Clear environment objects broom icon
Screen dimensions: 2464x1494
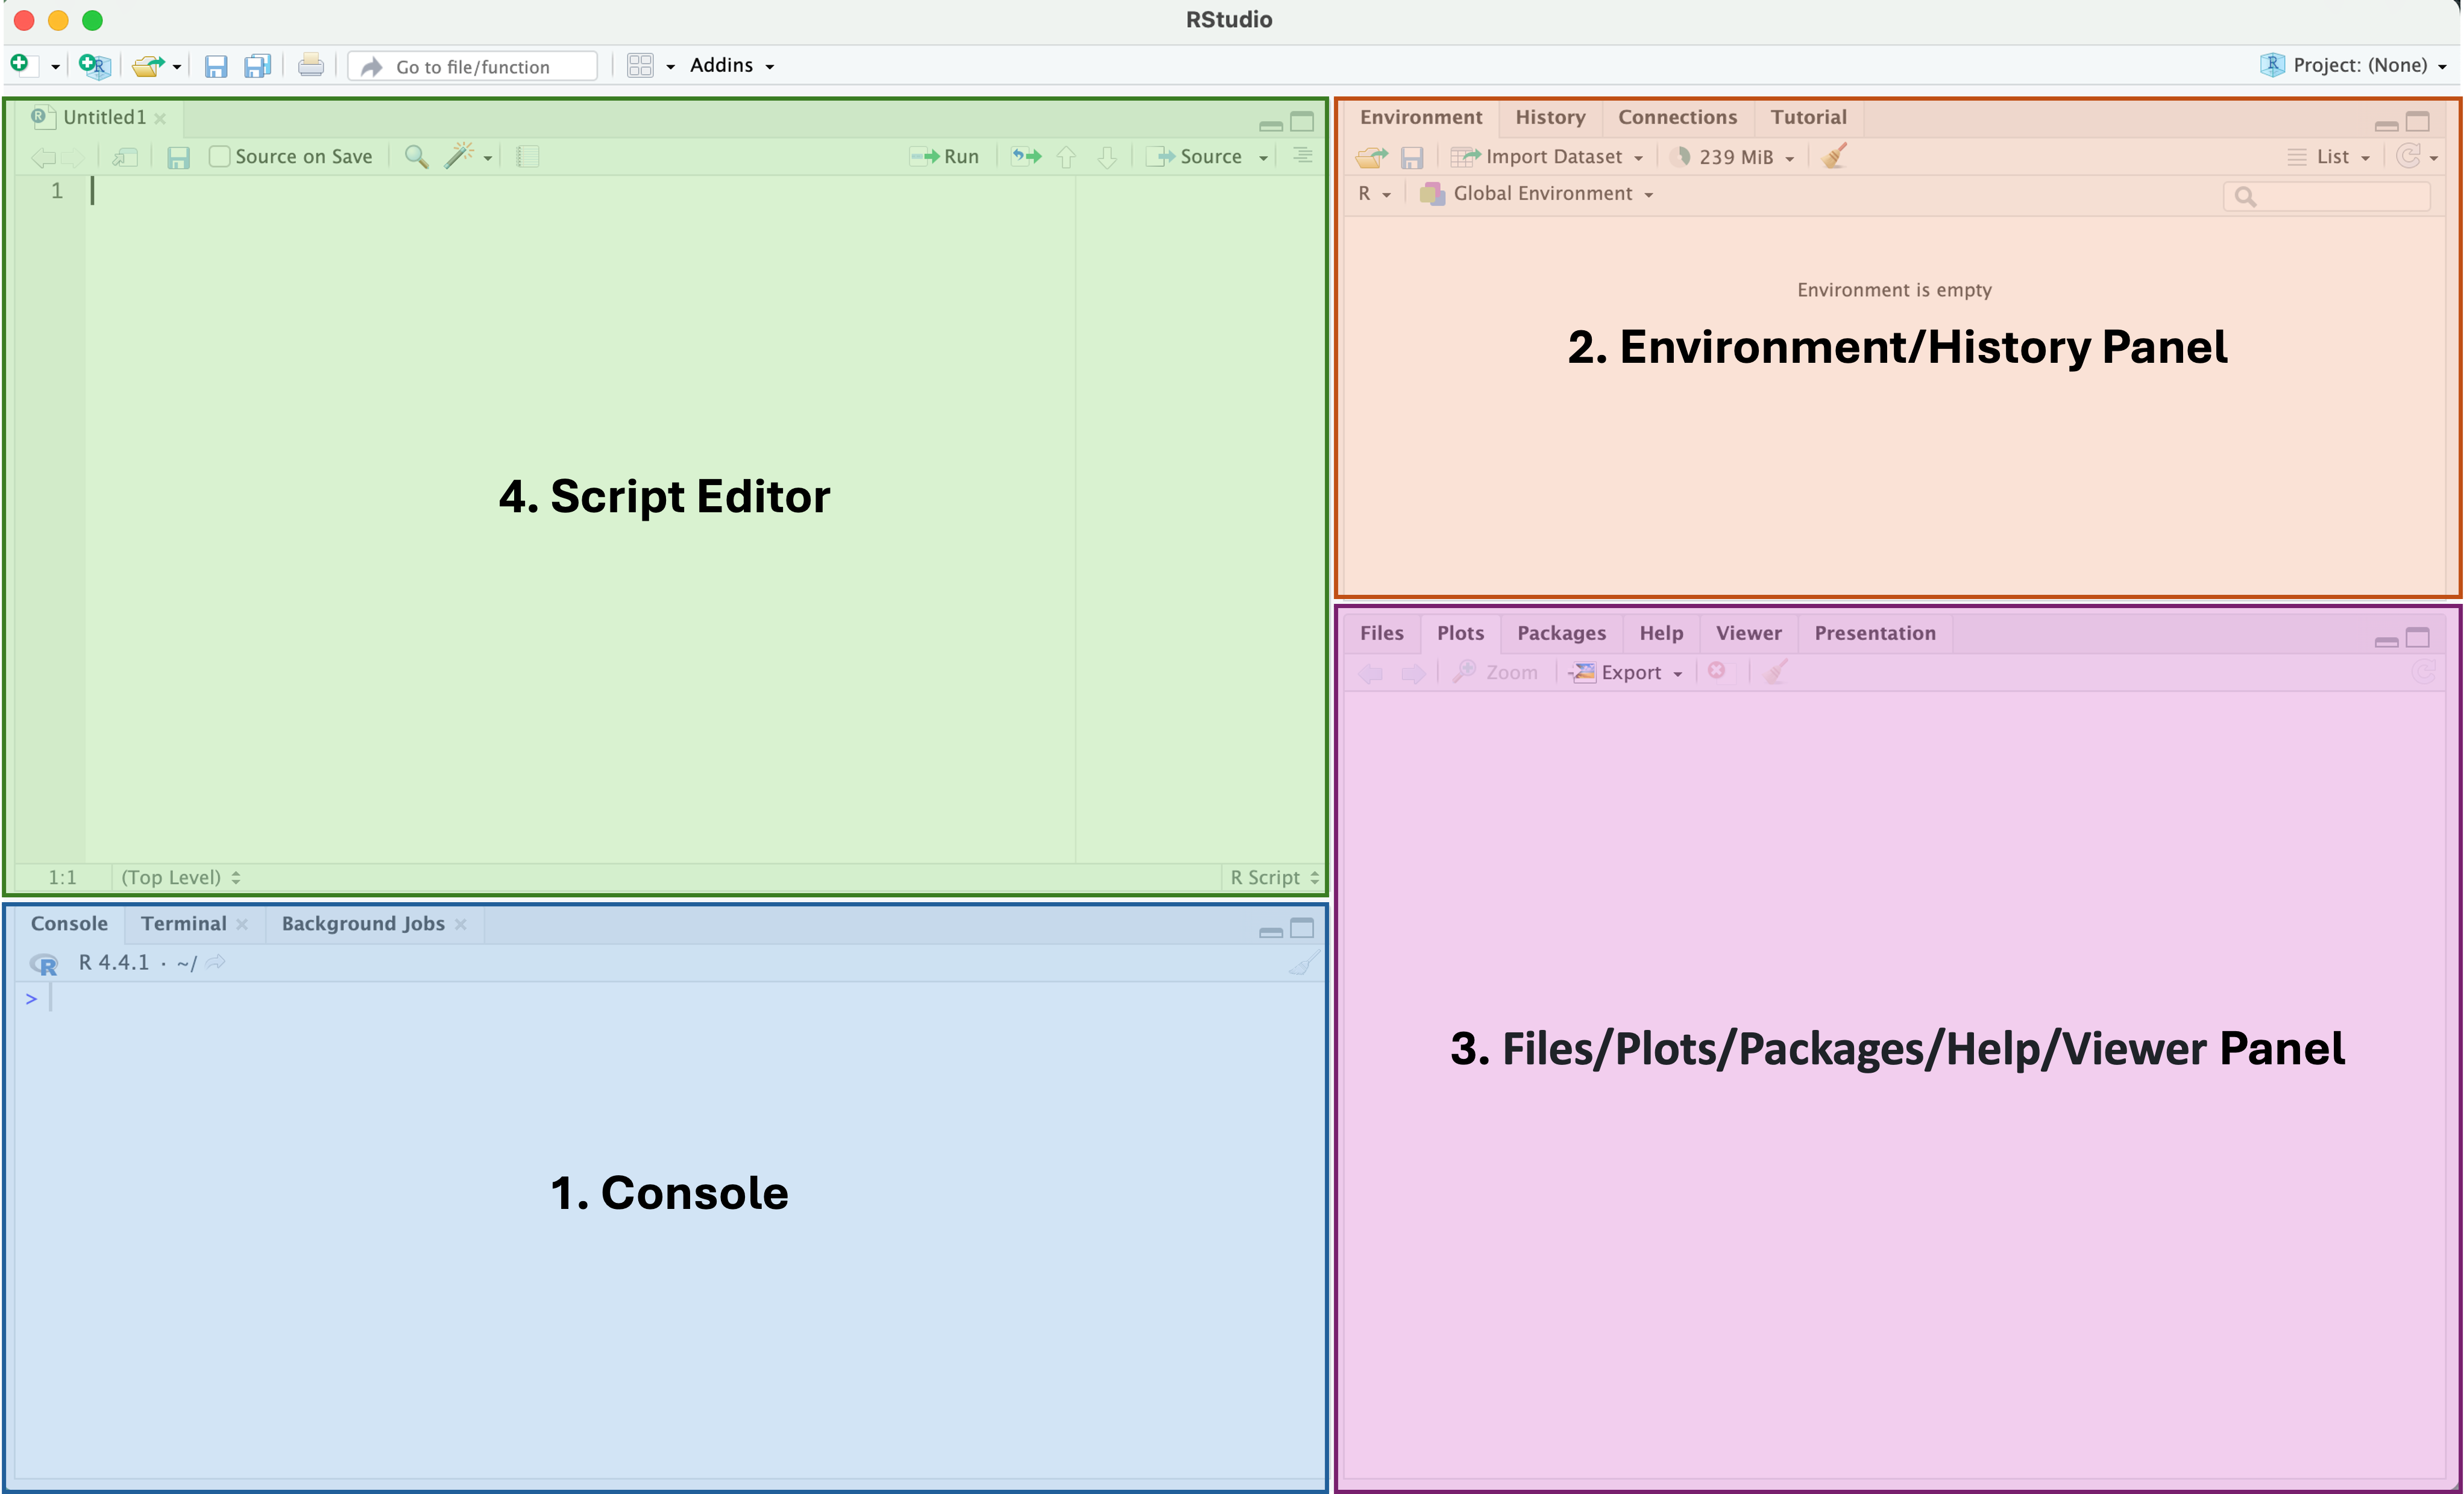[1834, 156]
